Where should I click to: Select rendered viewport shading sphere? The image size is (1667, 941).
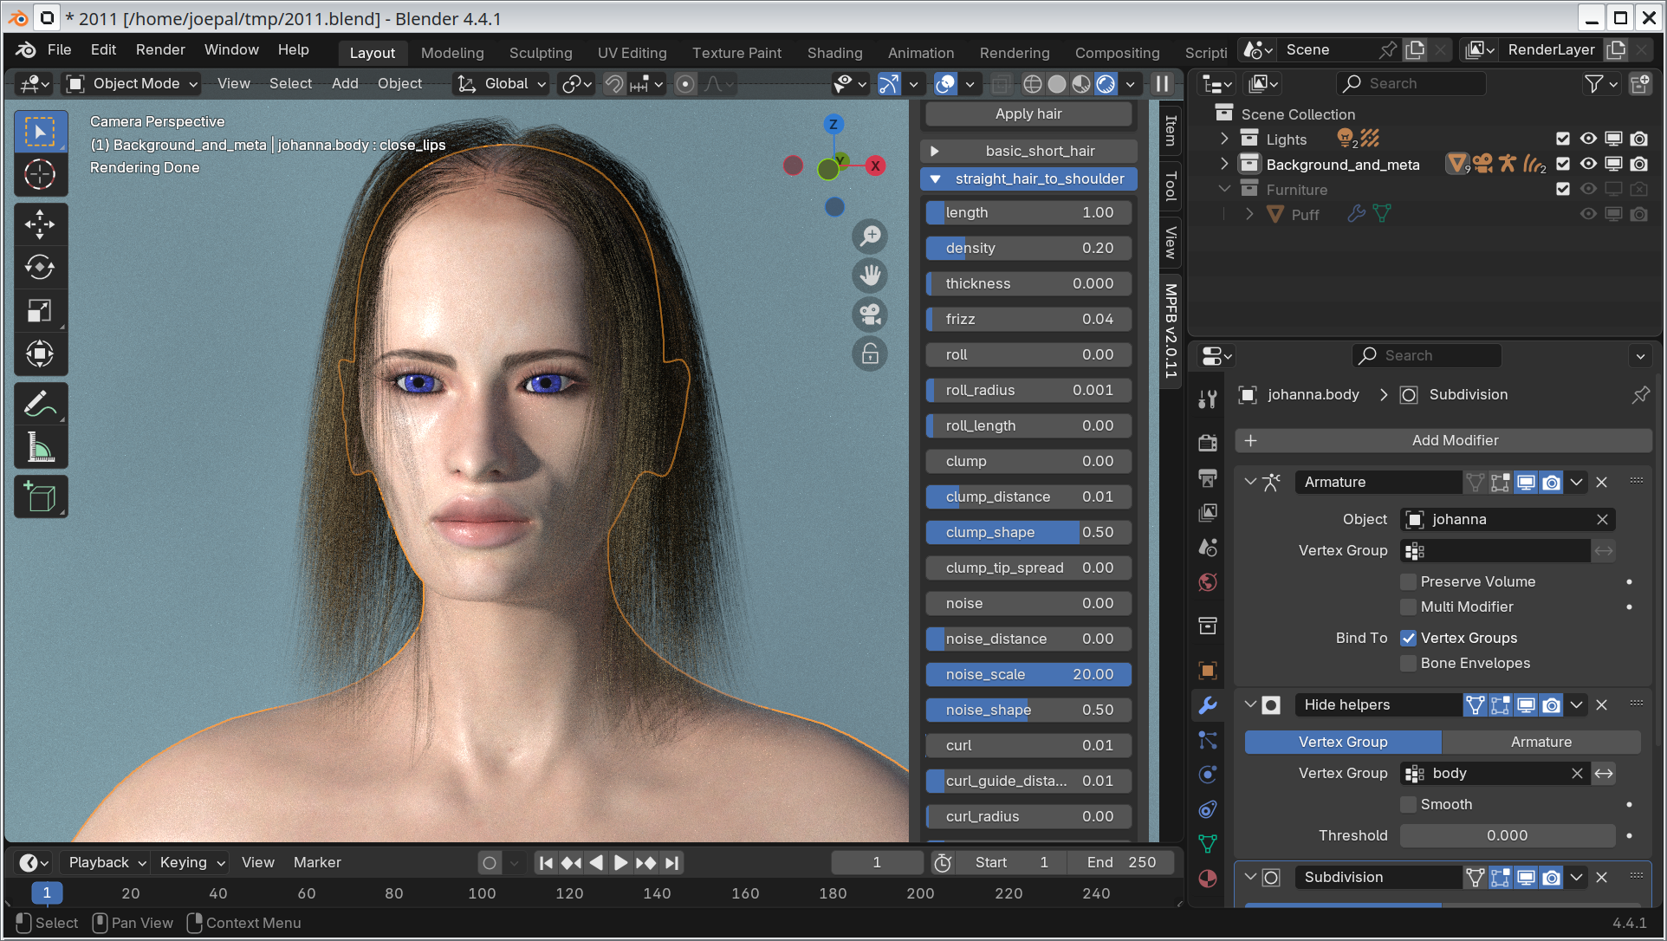point(1106,84)
